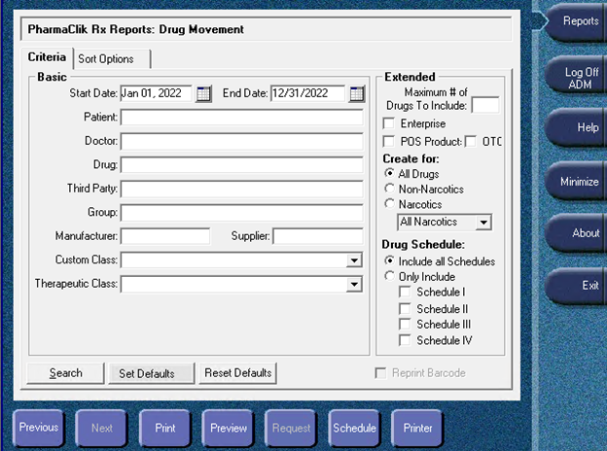Open Help from the side panel
This screenshot has width=607, height=451.
point(577,127)
